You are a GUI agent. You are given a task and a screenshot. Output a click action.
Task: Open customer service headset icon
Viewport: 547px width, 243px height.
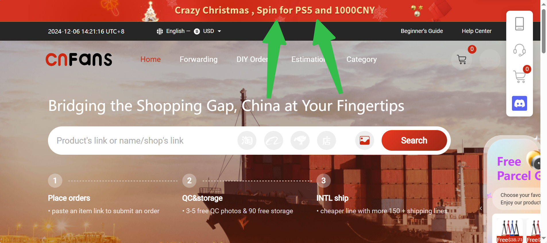click(x=519, y=50)
